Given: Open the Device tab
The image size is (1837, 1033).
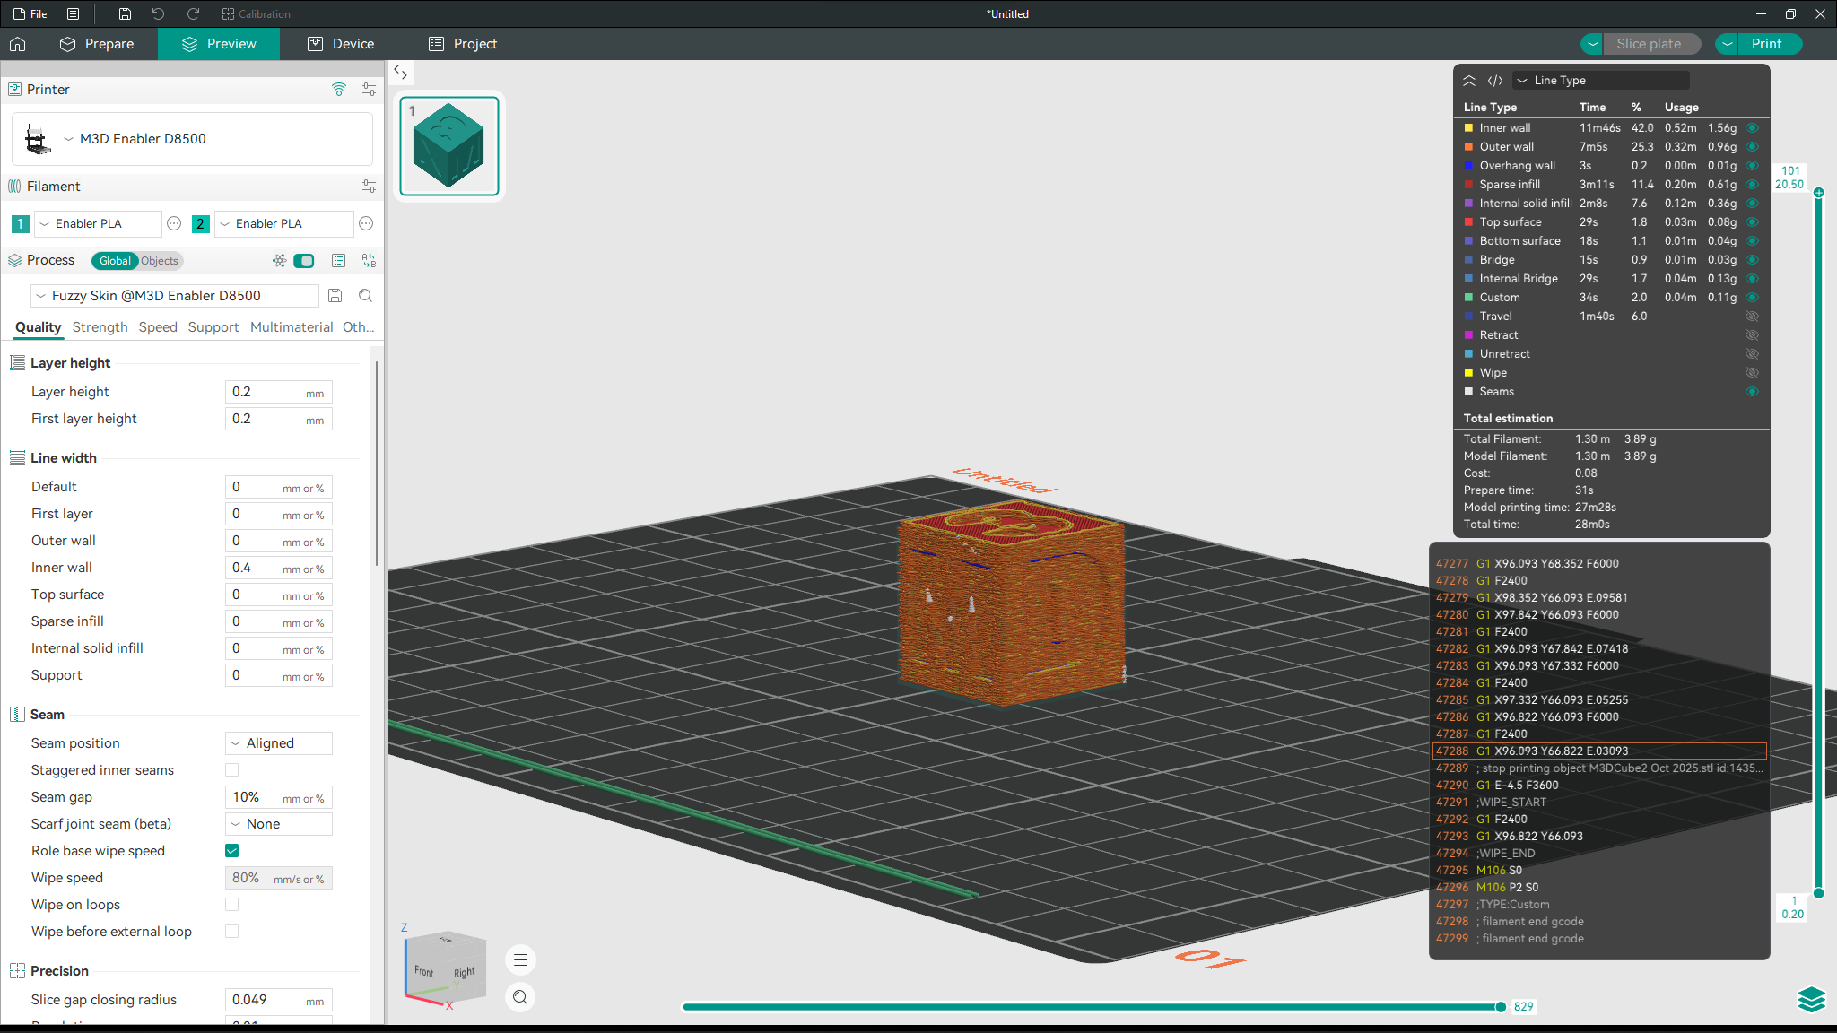Looking at the screenshot, I should (x=341, y=44).
